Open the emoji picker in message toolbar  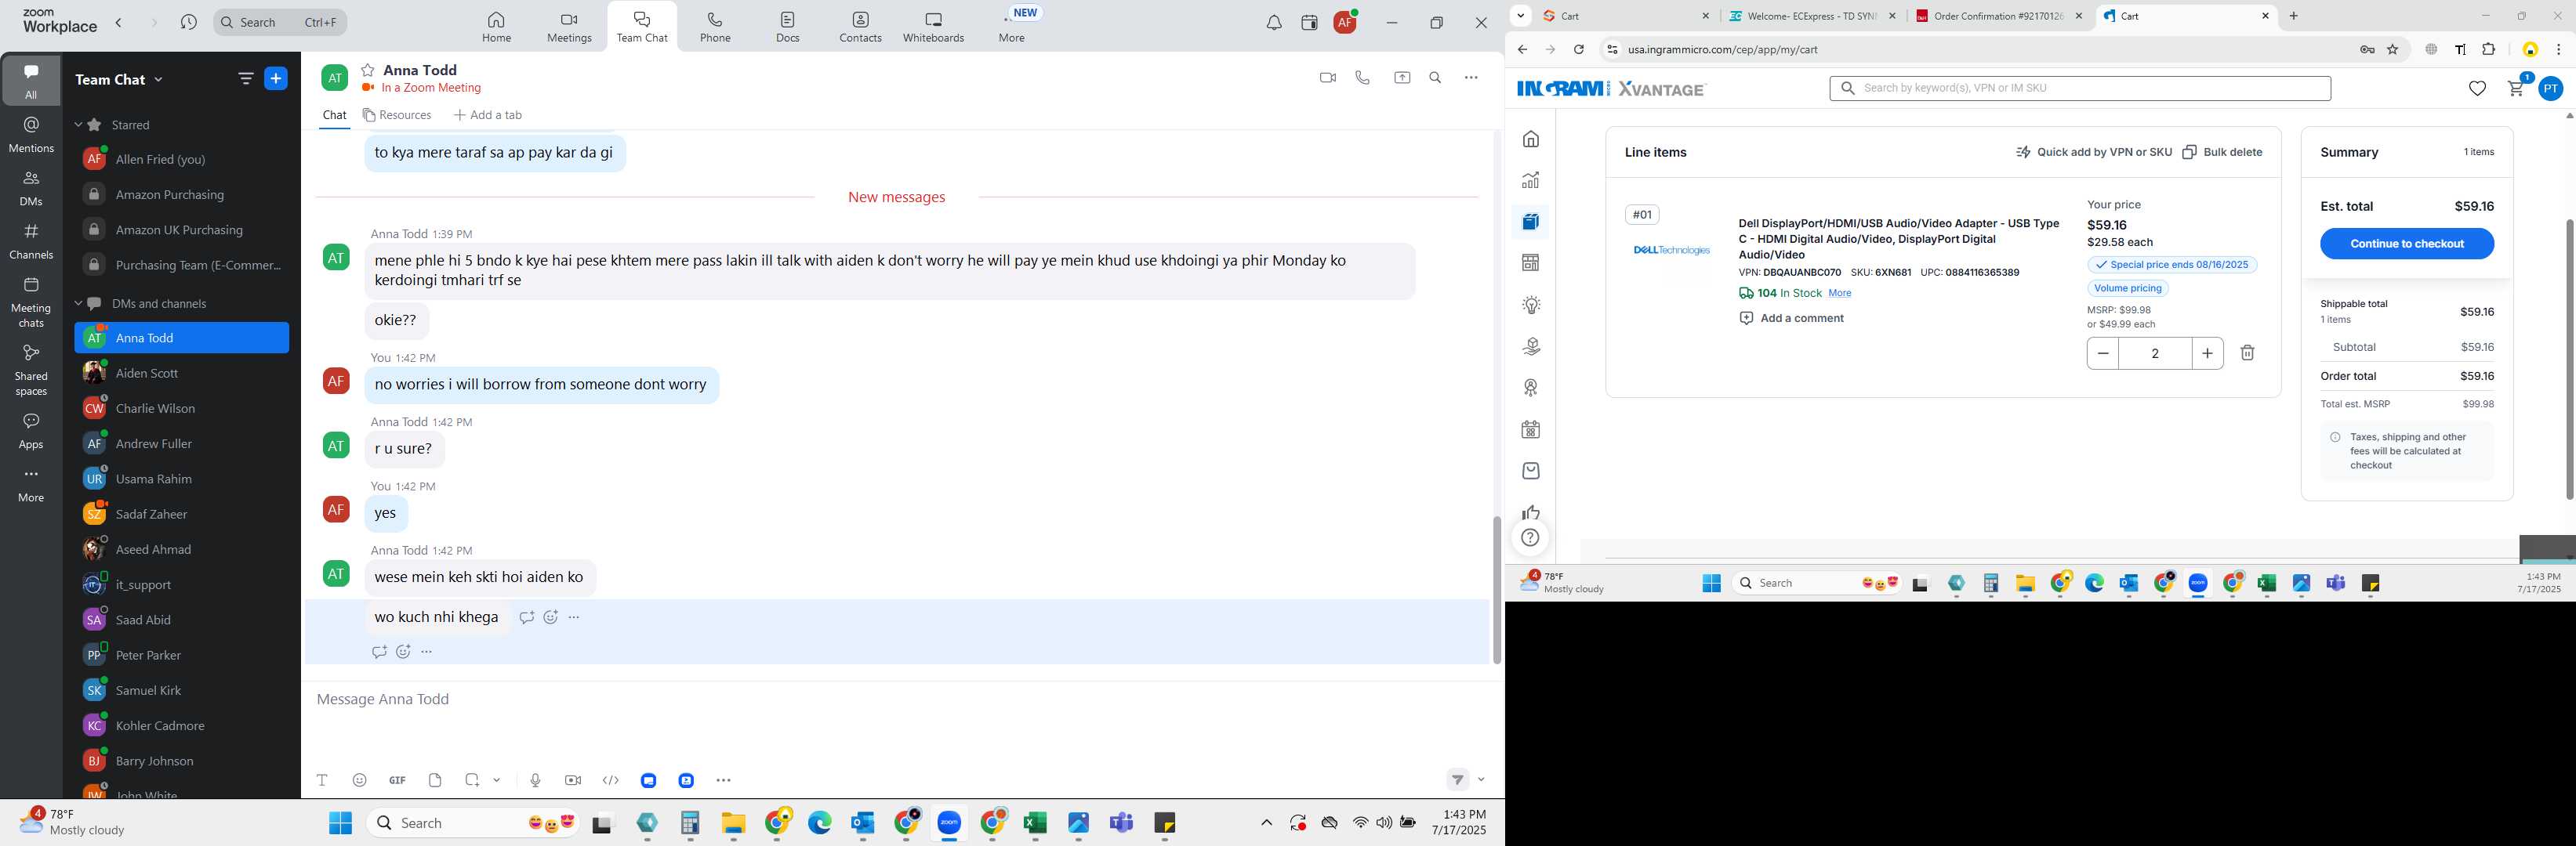pyautogui.click(x=360, y=780)
